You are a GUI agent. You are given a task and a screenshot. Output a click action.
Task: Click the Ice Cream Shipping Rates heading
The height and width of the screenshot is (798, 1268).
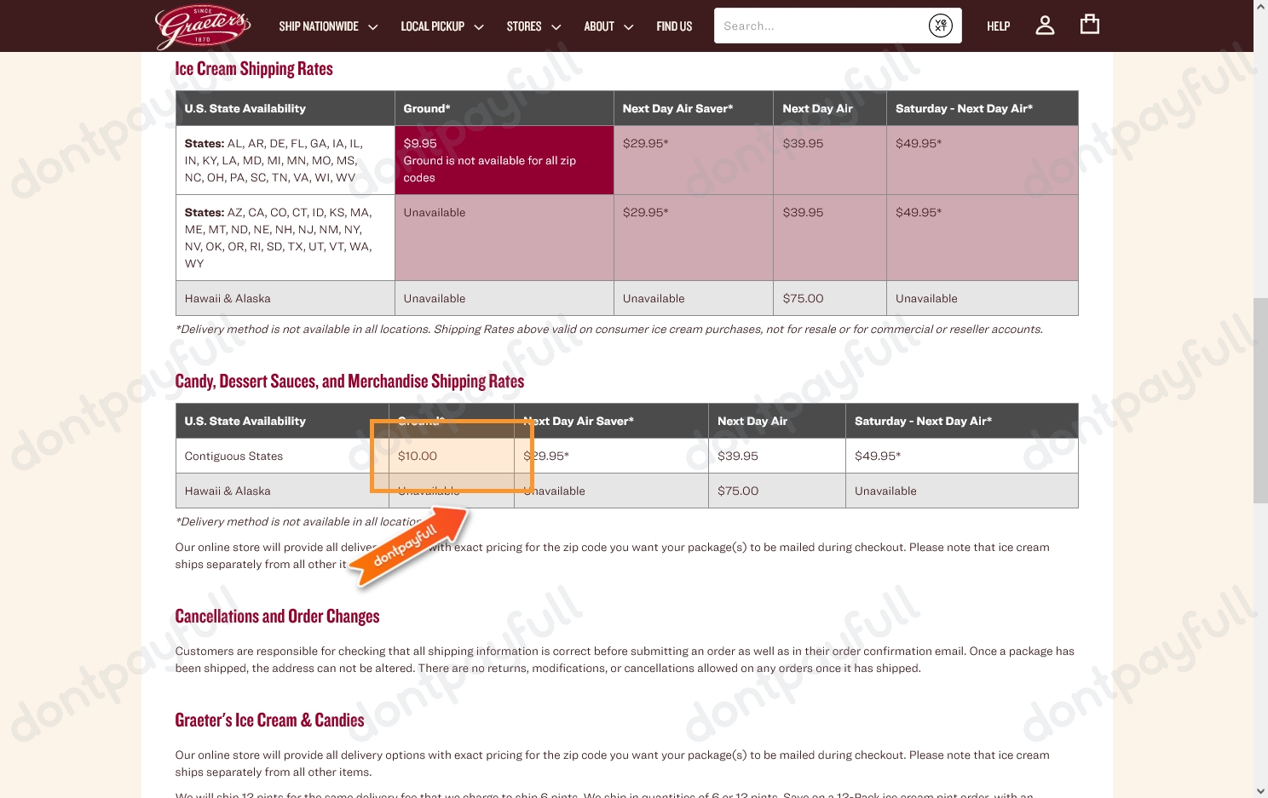tap(253, 68)
